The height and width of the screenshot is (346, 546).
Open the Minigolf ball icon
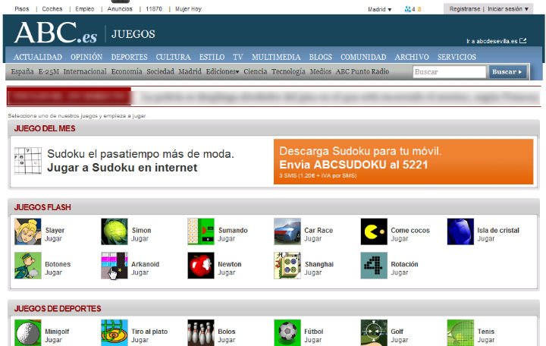pos(28,333)
